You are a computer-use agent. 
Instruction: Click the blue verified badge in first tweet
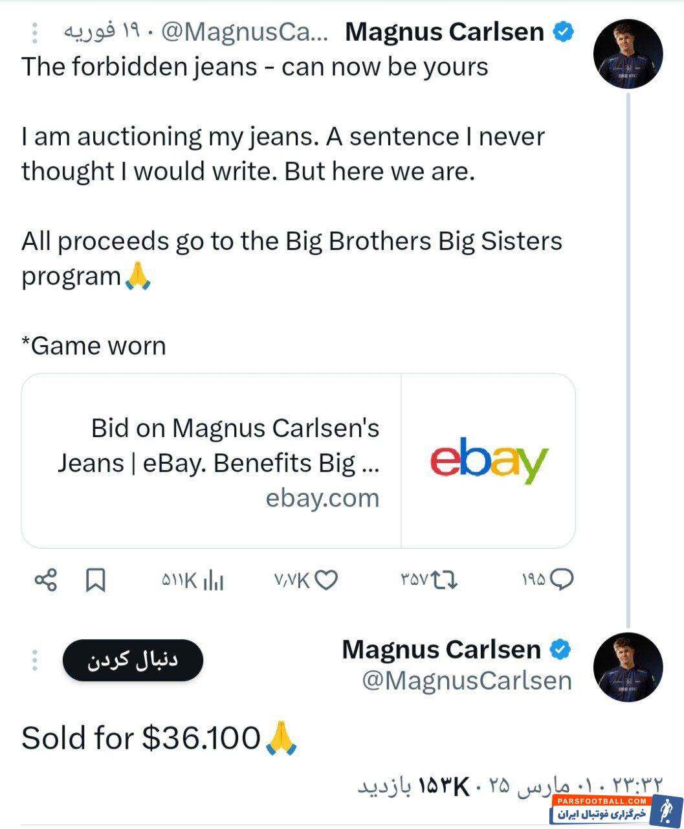[563, 32]
